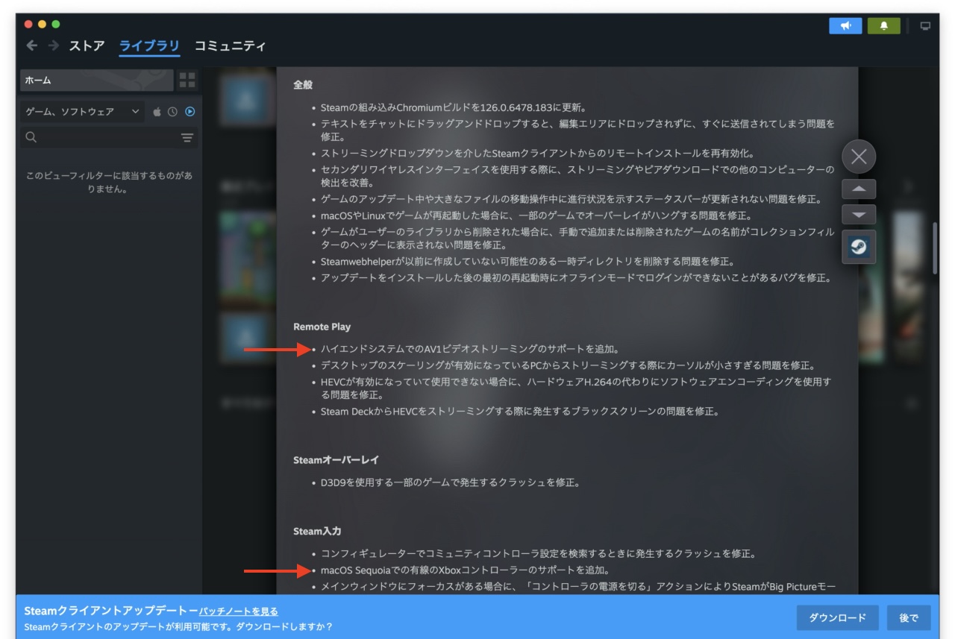
Task: Go forward with the right arrow
Action: [54, 45]
